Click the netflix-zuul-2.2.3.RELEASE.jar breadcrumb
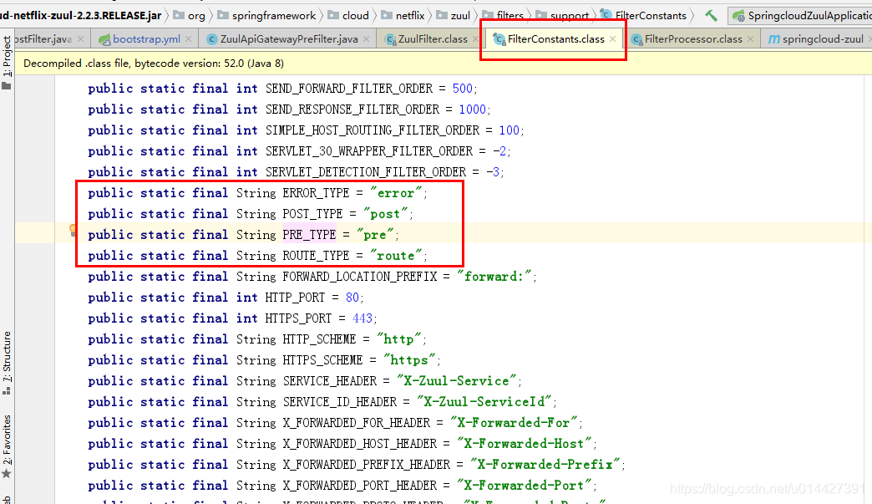 (81, 16)
